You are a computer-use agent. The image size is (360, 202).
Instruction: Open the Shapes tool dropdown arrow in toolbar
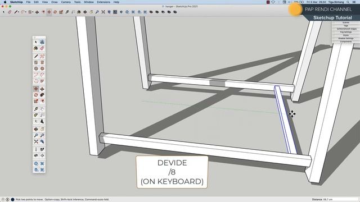click(33, 12)
